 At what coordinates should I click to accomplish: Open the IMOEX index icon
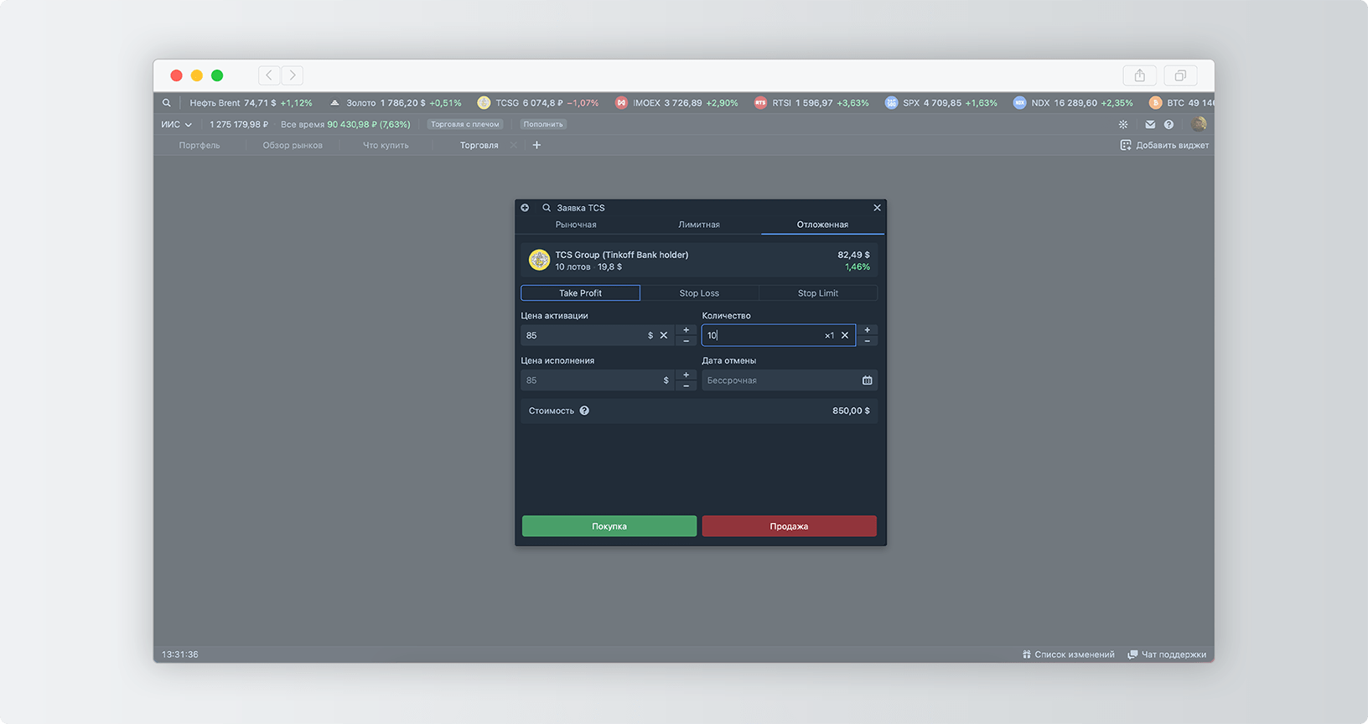(x=621, y=103)
